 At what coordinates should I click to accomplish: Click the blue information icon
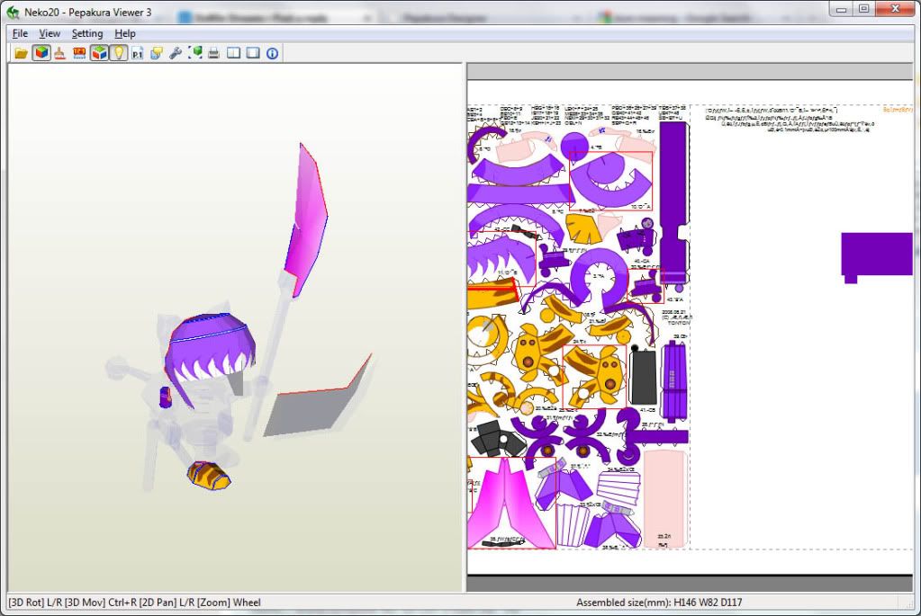pos(272,53)
